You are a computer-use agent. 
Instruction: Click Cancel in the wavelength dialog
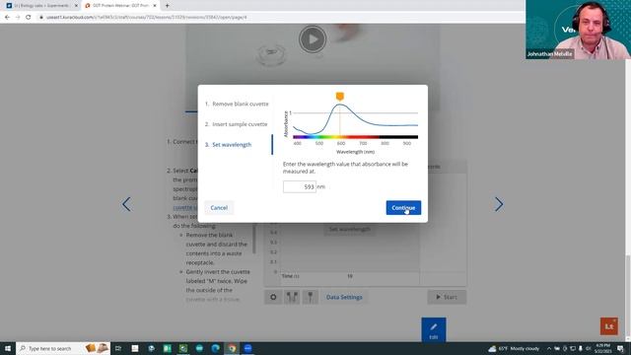coord(219,208)
